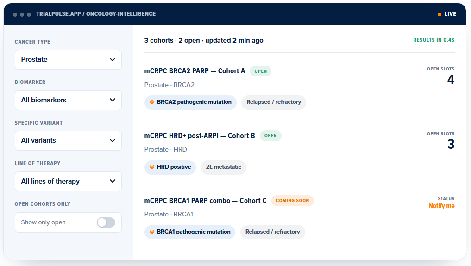Click the open slots number 4
The height and width of the screenshot is (266, 471).
click(x=451, y=80)
